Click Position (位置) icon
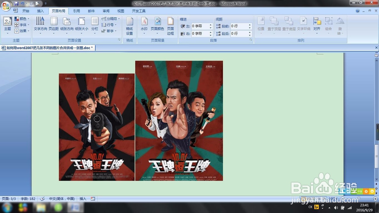The image size is (379, 213). coord(261,25)
